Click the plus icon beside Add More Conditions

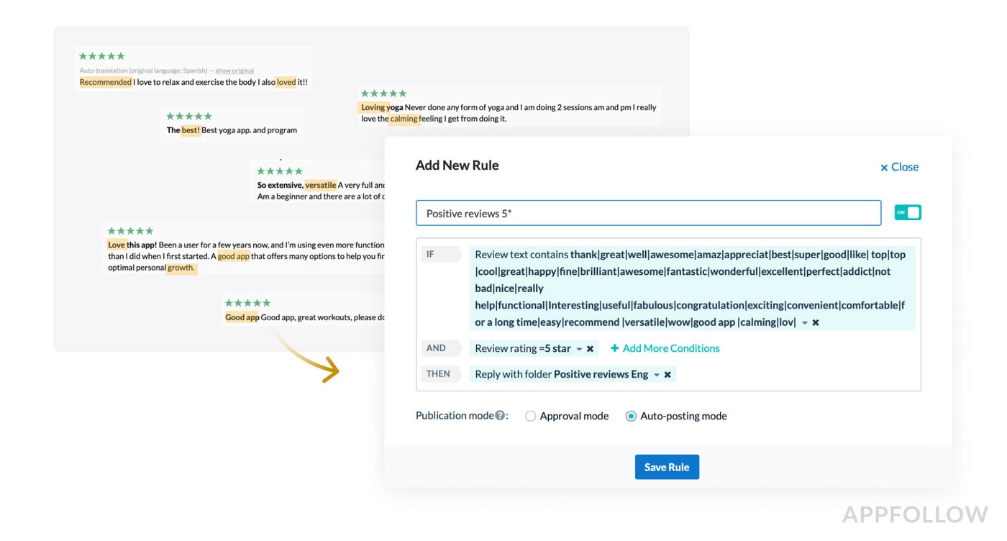click(614, 348)
